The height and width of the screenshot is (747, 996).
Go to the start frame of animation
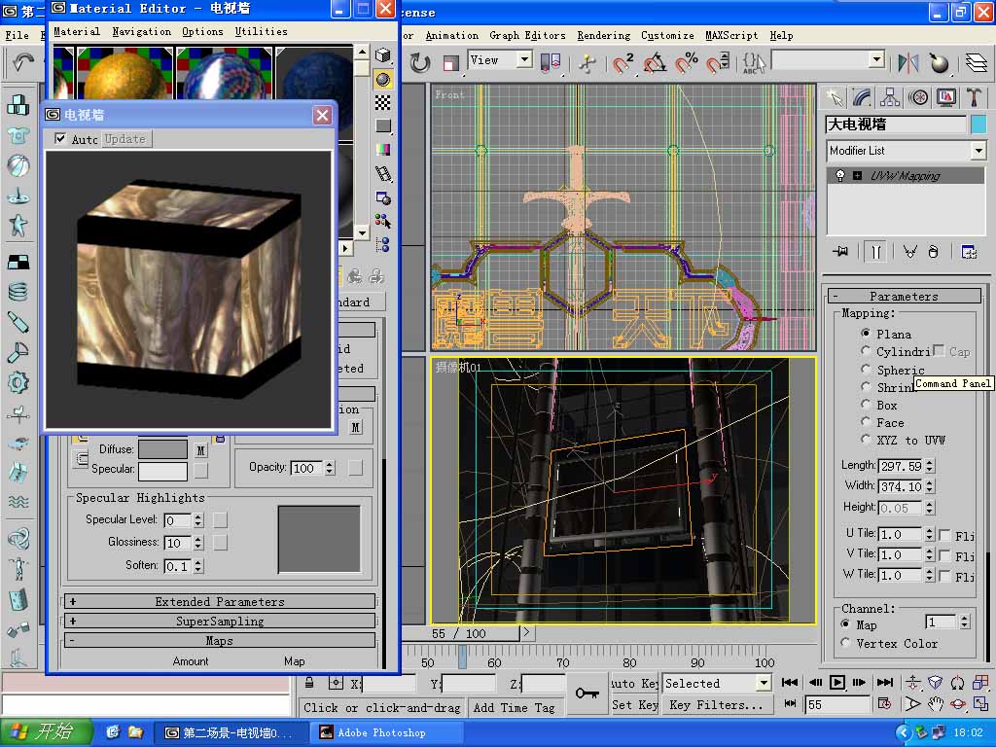pyautogui.click(x=790, y=682)
